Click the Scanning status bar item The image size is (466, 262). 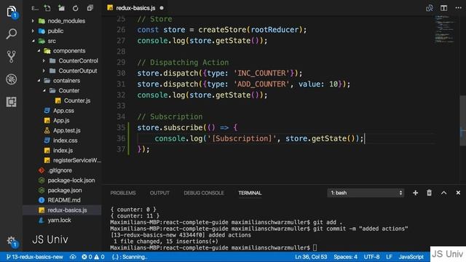[130, 257]
